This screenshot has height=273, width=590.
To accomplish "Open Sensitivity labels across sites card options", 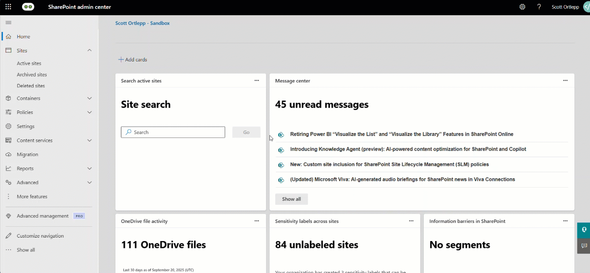I will 411,221.
